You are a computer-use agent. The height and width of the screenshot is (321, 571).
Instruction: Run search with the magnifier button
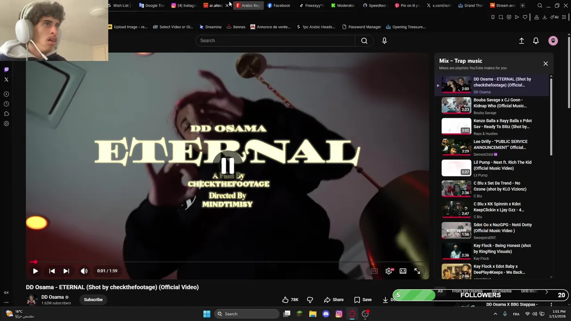(x=364, y=41)
